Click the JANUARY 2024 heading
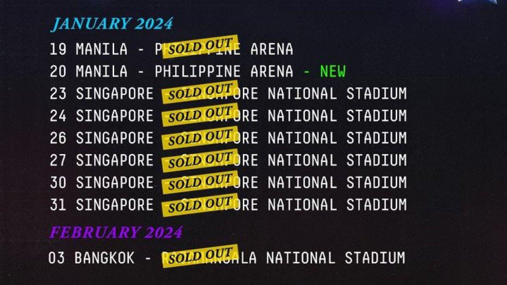 [x=112, y=24]
